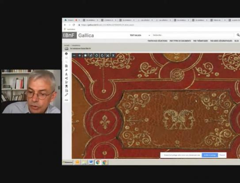Open the Word icon in the taskbar
This screenshot has height=183, width=240.
click(91, 162)
